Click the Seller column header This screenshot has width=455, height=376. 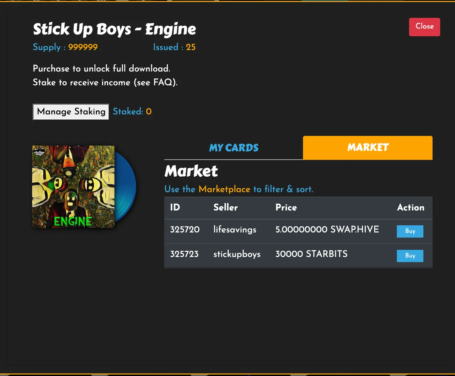pos(225,208)
